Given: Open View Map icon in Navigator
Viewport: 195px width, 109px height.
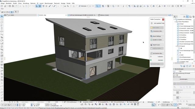Looking at the screenshot, I should click(x=187, y=17).
